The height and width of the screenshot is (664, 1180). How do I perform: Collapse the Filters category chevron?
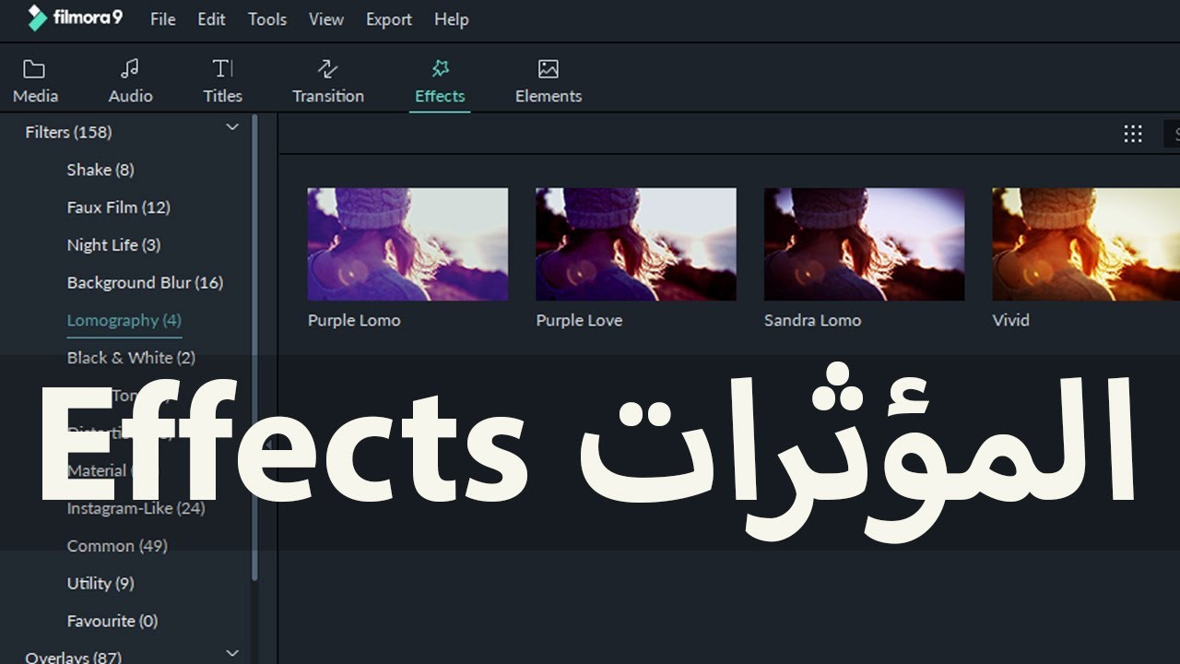pos(232,127)
